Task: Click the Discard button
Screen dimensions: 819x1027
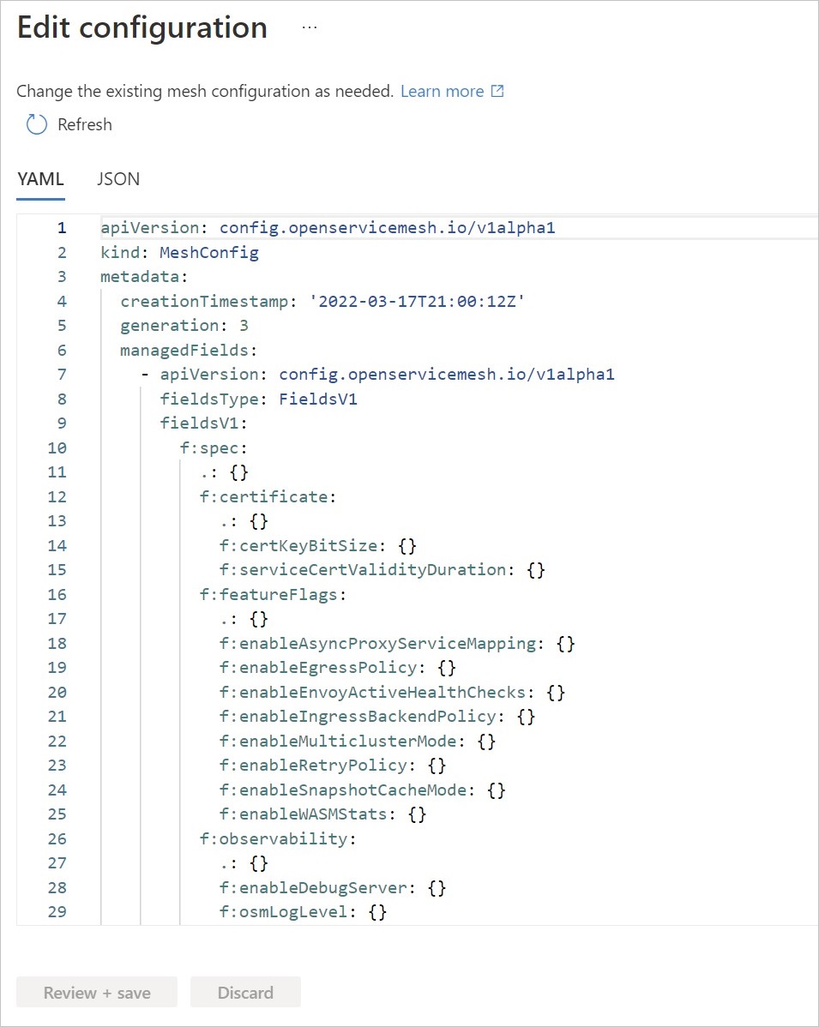Action: click(x=245, y=993)
